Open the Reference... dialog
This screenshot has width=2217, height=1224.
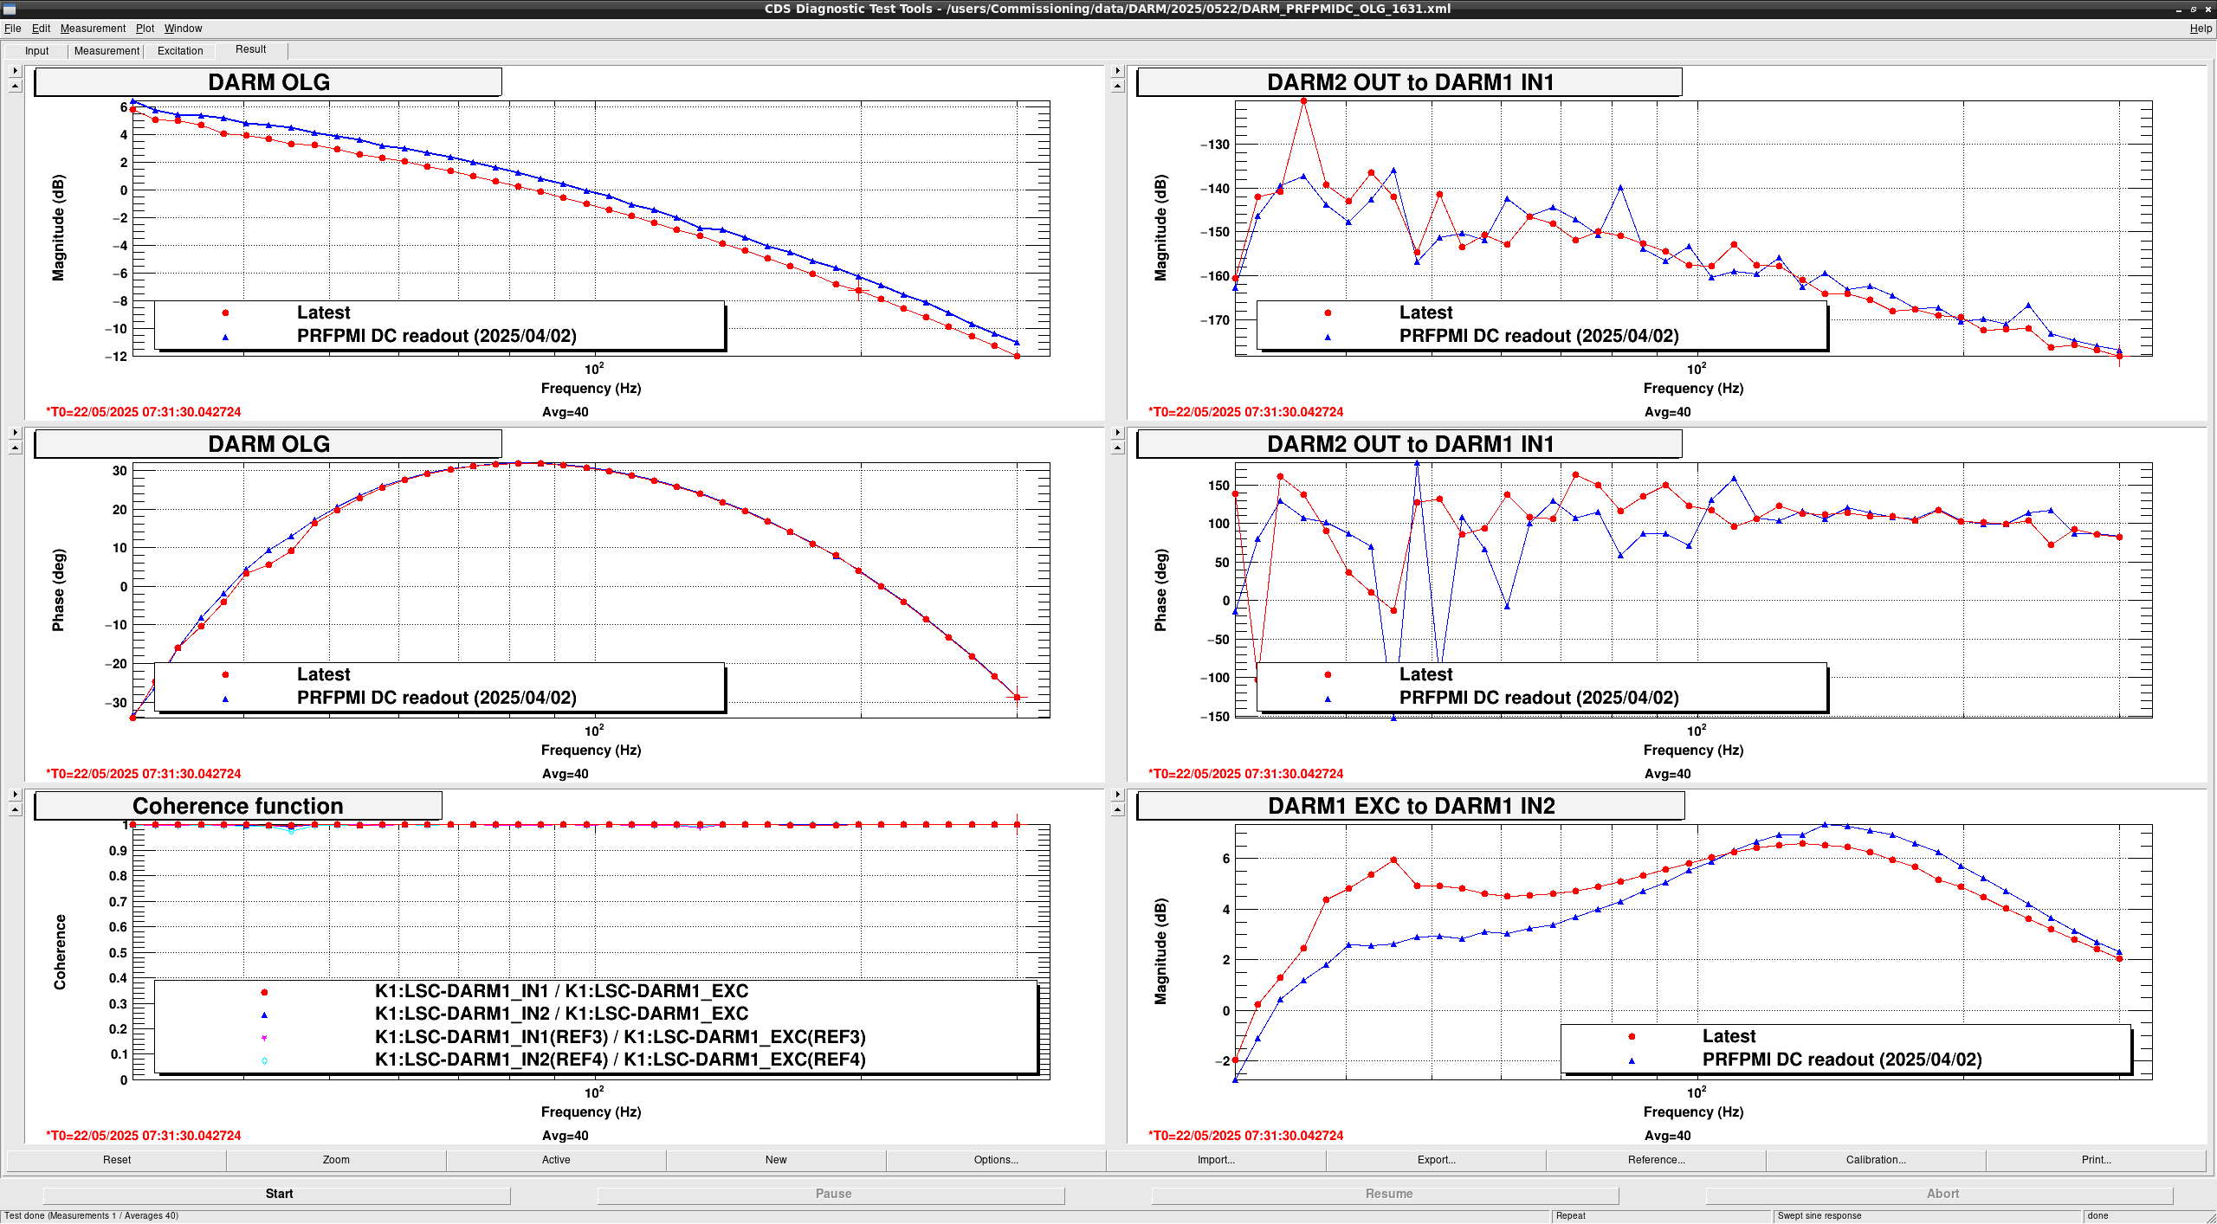[x=1656, y=1160]
